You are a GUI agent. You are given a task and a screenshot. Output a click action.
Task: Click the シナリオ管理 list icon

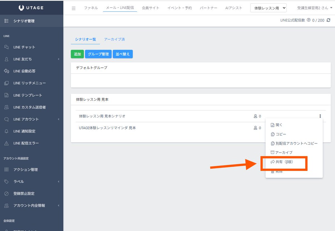click(6, 21)
